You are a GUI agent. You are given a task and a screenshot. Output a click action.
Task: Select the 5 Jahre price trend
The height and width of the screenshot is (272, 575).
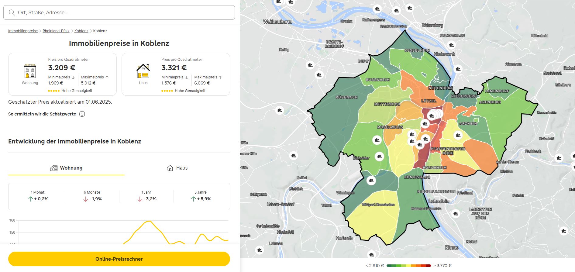pyautogui.click(x=201, y=196)
